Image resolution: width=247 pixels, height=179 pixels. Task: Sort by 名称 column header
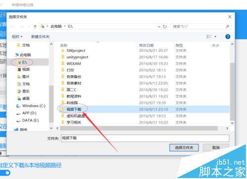[64, 45]
